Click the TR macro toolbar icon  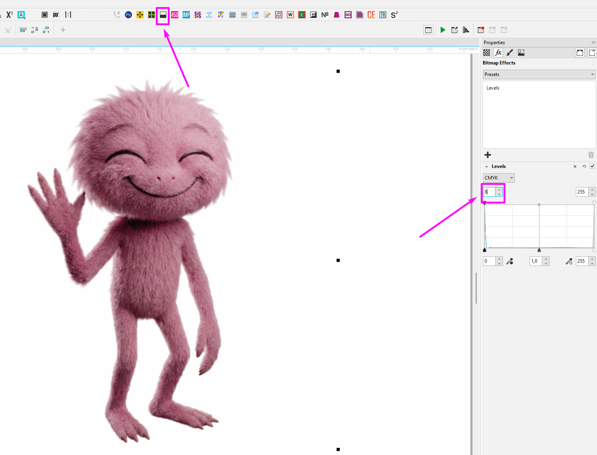[383, 15]
